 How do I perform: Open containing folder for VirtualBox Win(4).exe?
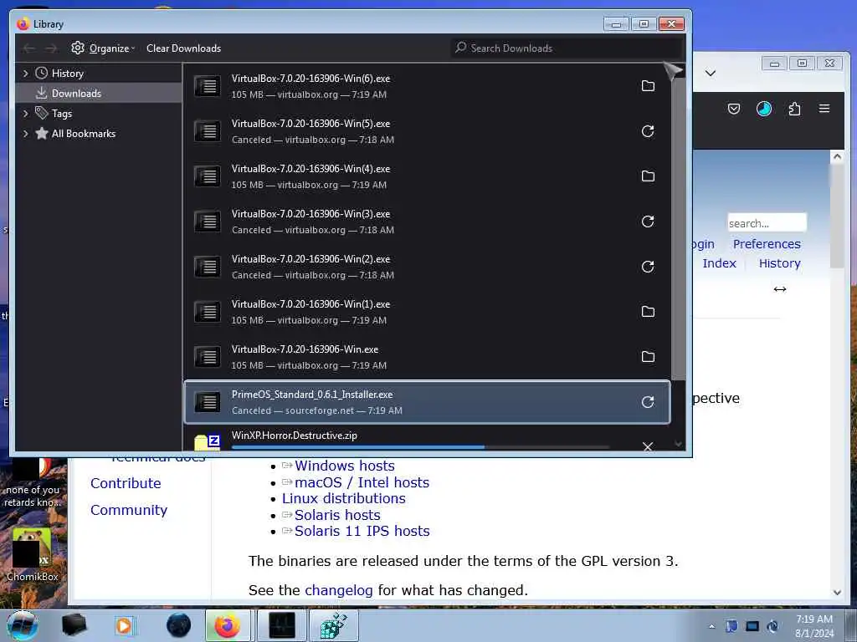pos(648,176)
